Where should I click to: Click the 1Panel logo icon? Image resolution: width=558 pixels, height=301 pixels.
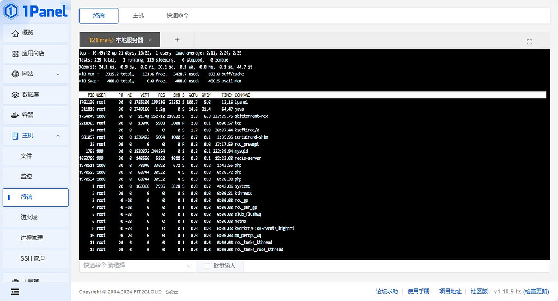tap(11, 11)
